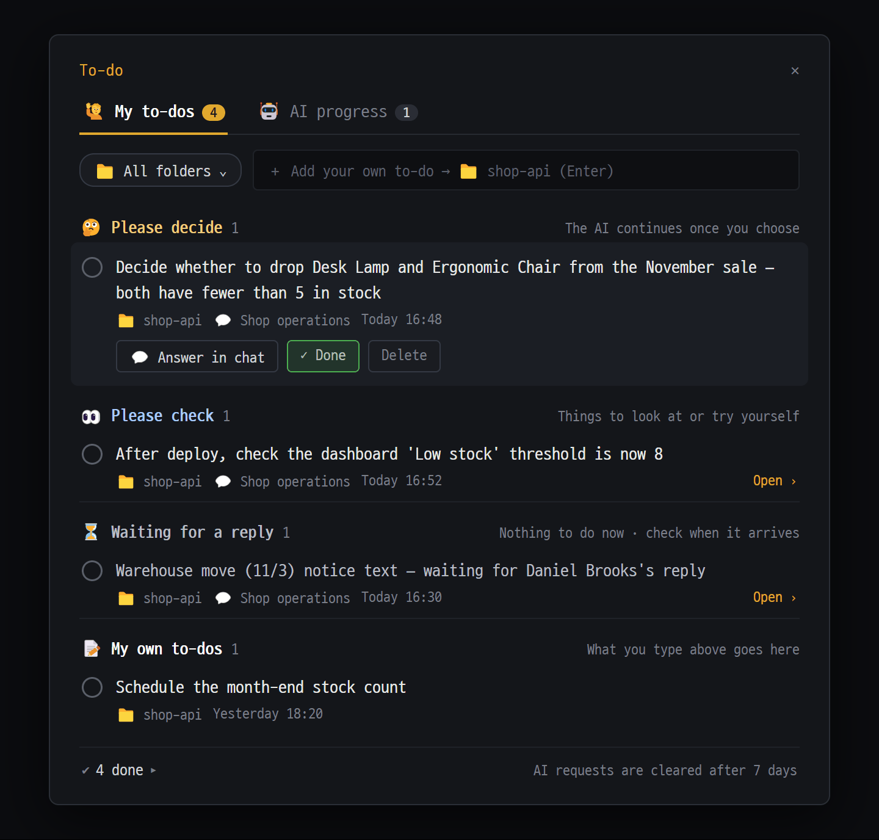
Task: Click the 'Schedule the month-end stock count' text
Action: 261,687
